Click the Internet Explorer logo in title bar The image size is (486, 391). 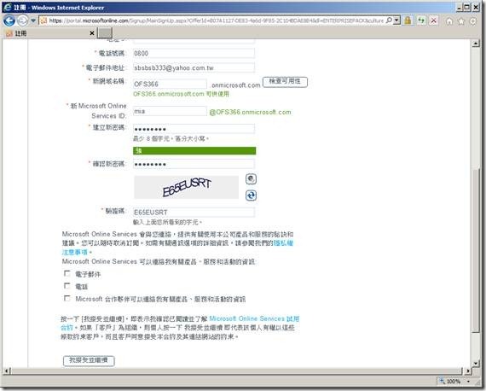pos(8,7)
